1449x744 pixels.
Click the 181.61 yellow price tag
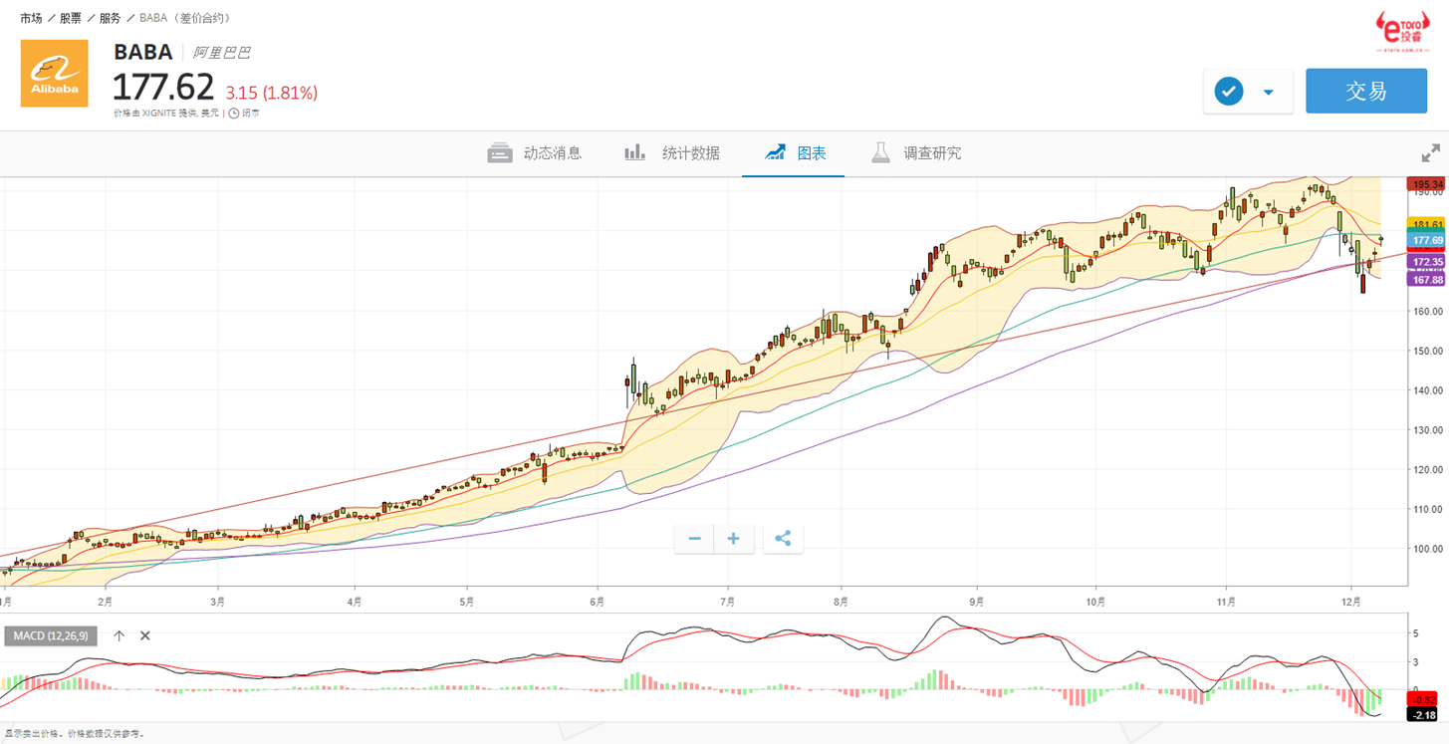pyautogui.click(x=1426, y=223)
